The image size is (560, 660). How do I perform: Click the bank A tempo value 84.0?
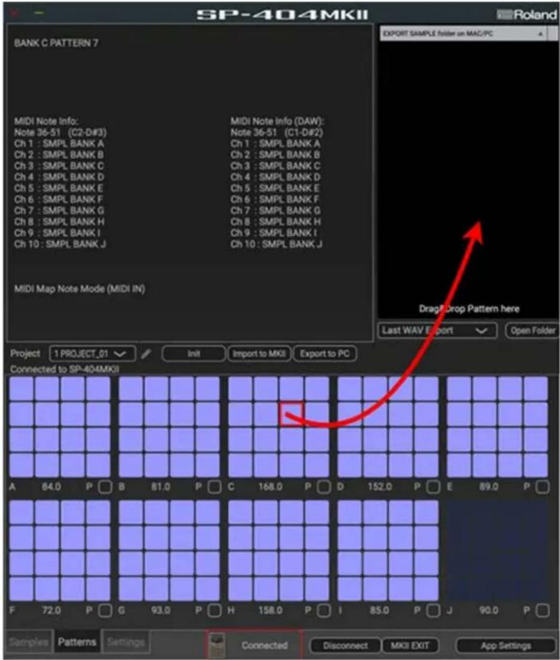tap(51, 487)
